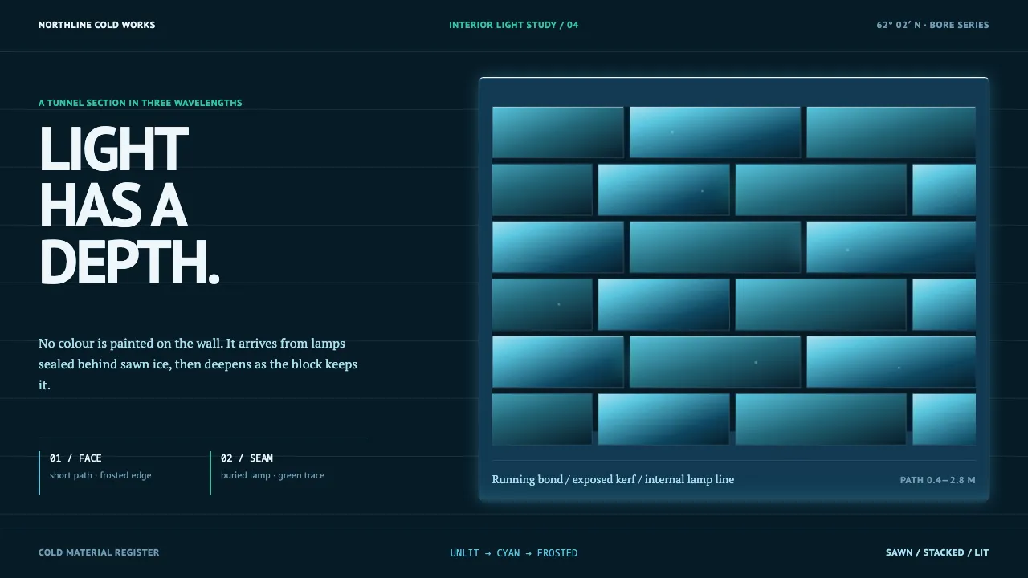Click the tunnel section wavelengths subtitle
The width and height of the screenshot is (1028, 578).
coord(141,103)
